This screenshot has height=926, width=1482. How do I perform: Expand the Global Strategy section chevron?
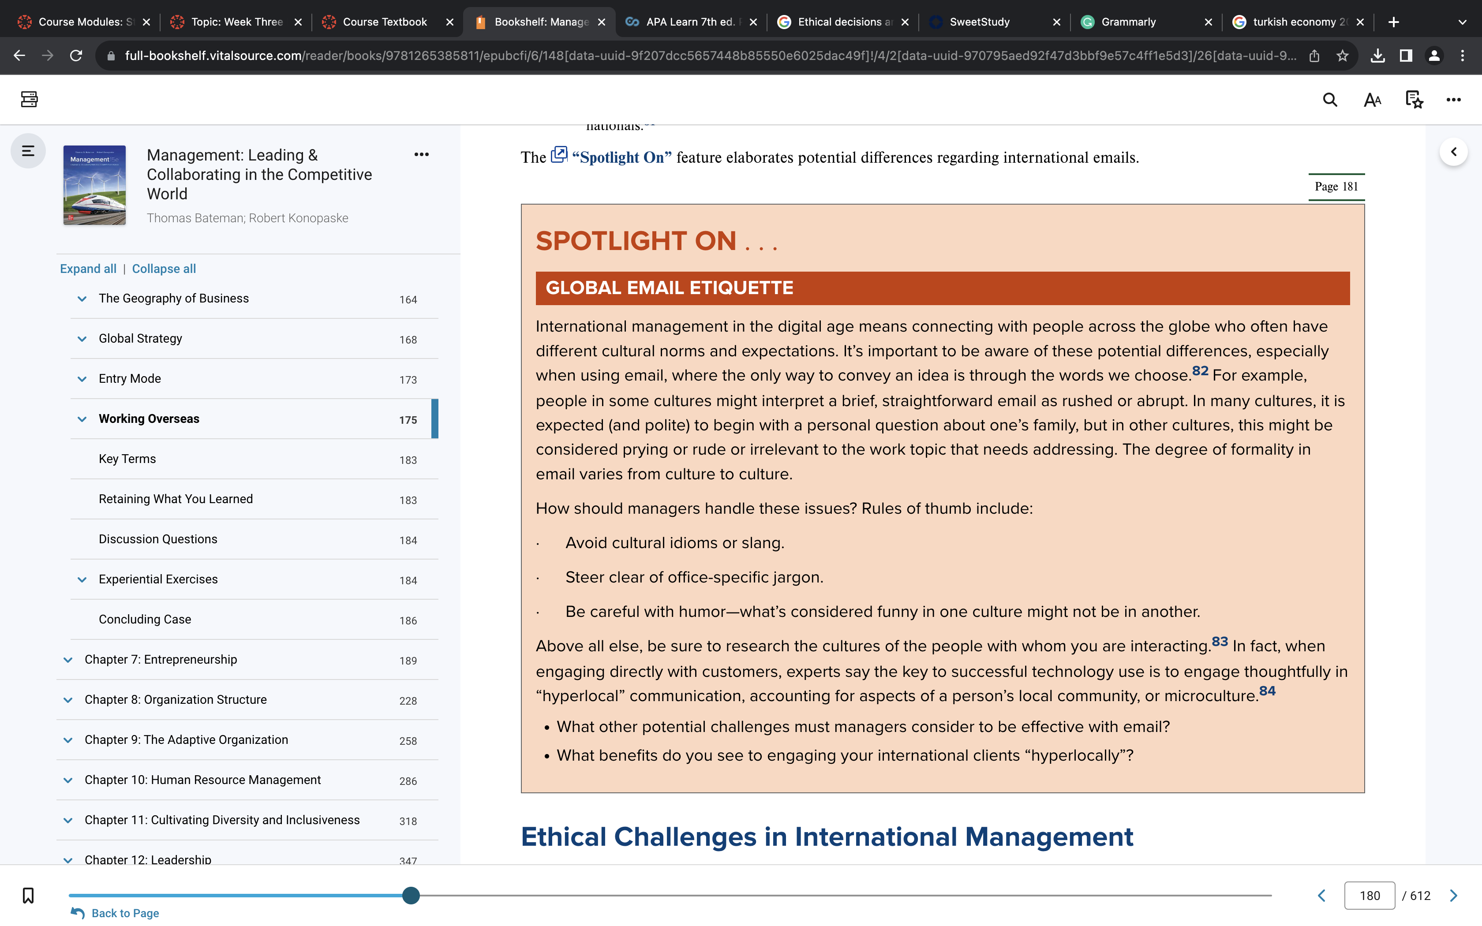(82, 339)
